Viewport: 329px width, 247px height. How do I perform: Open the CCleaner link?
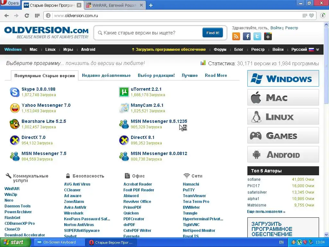coord(72,190)
